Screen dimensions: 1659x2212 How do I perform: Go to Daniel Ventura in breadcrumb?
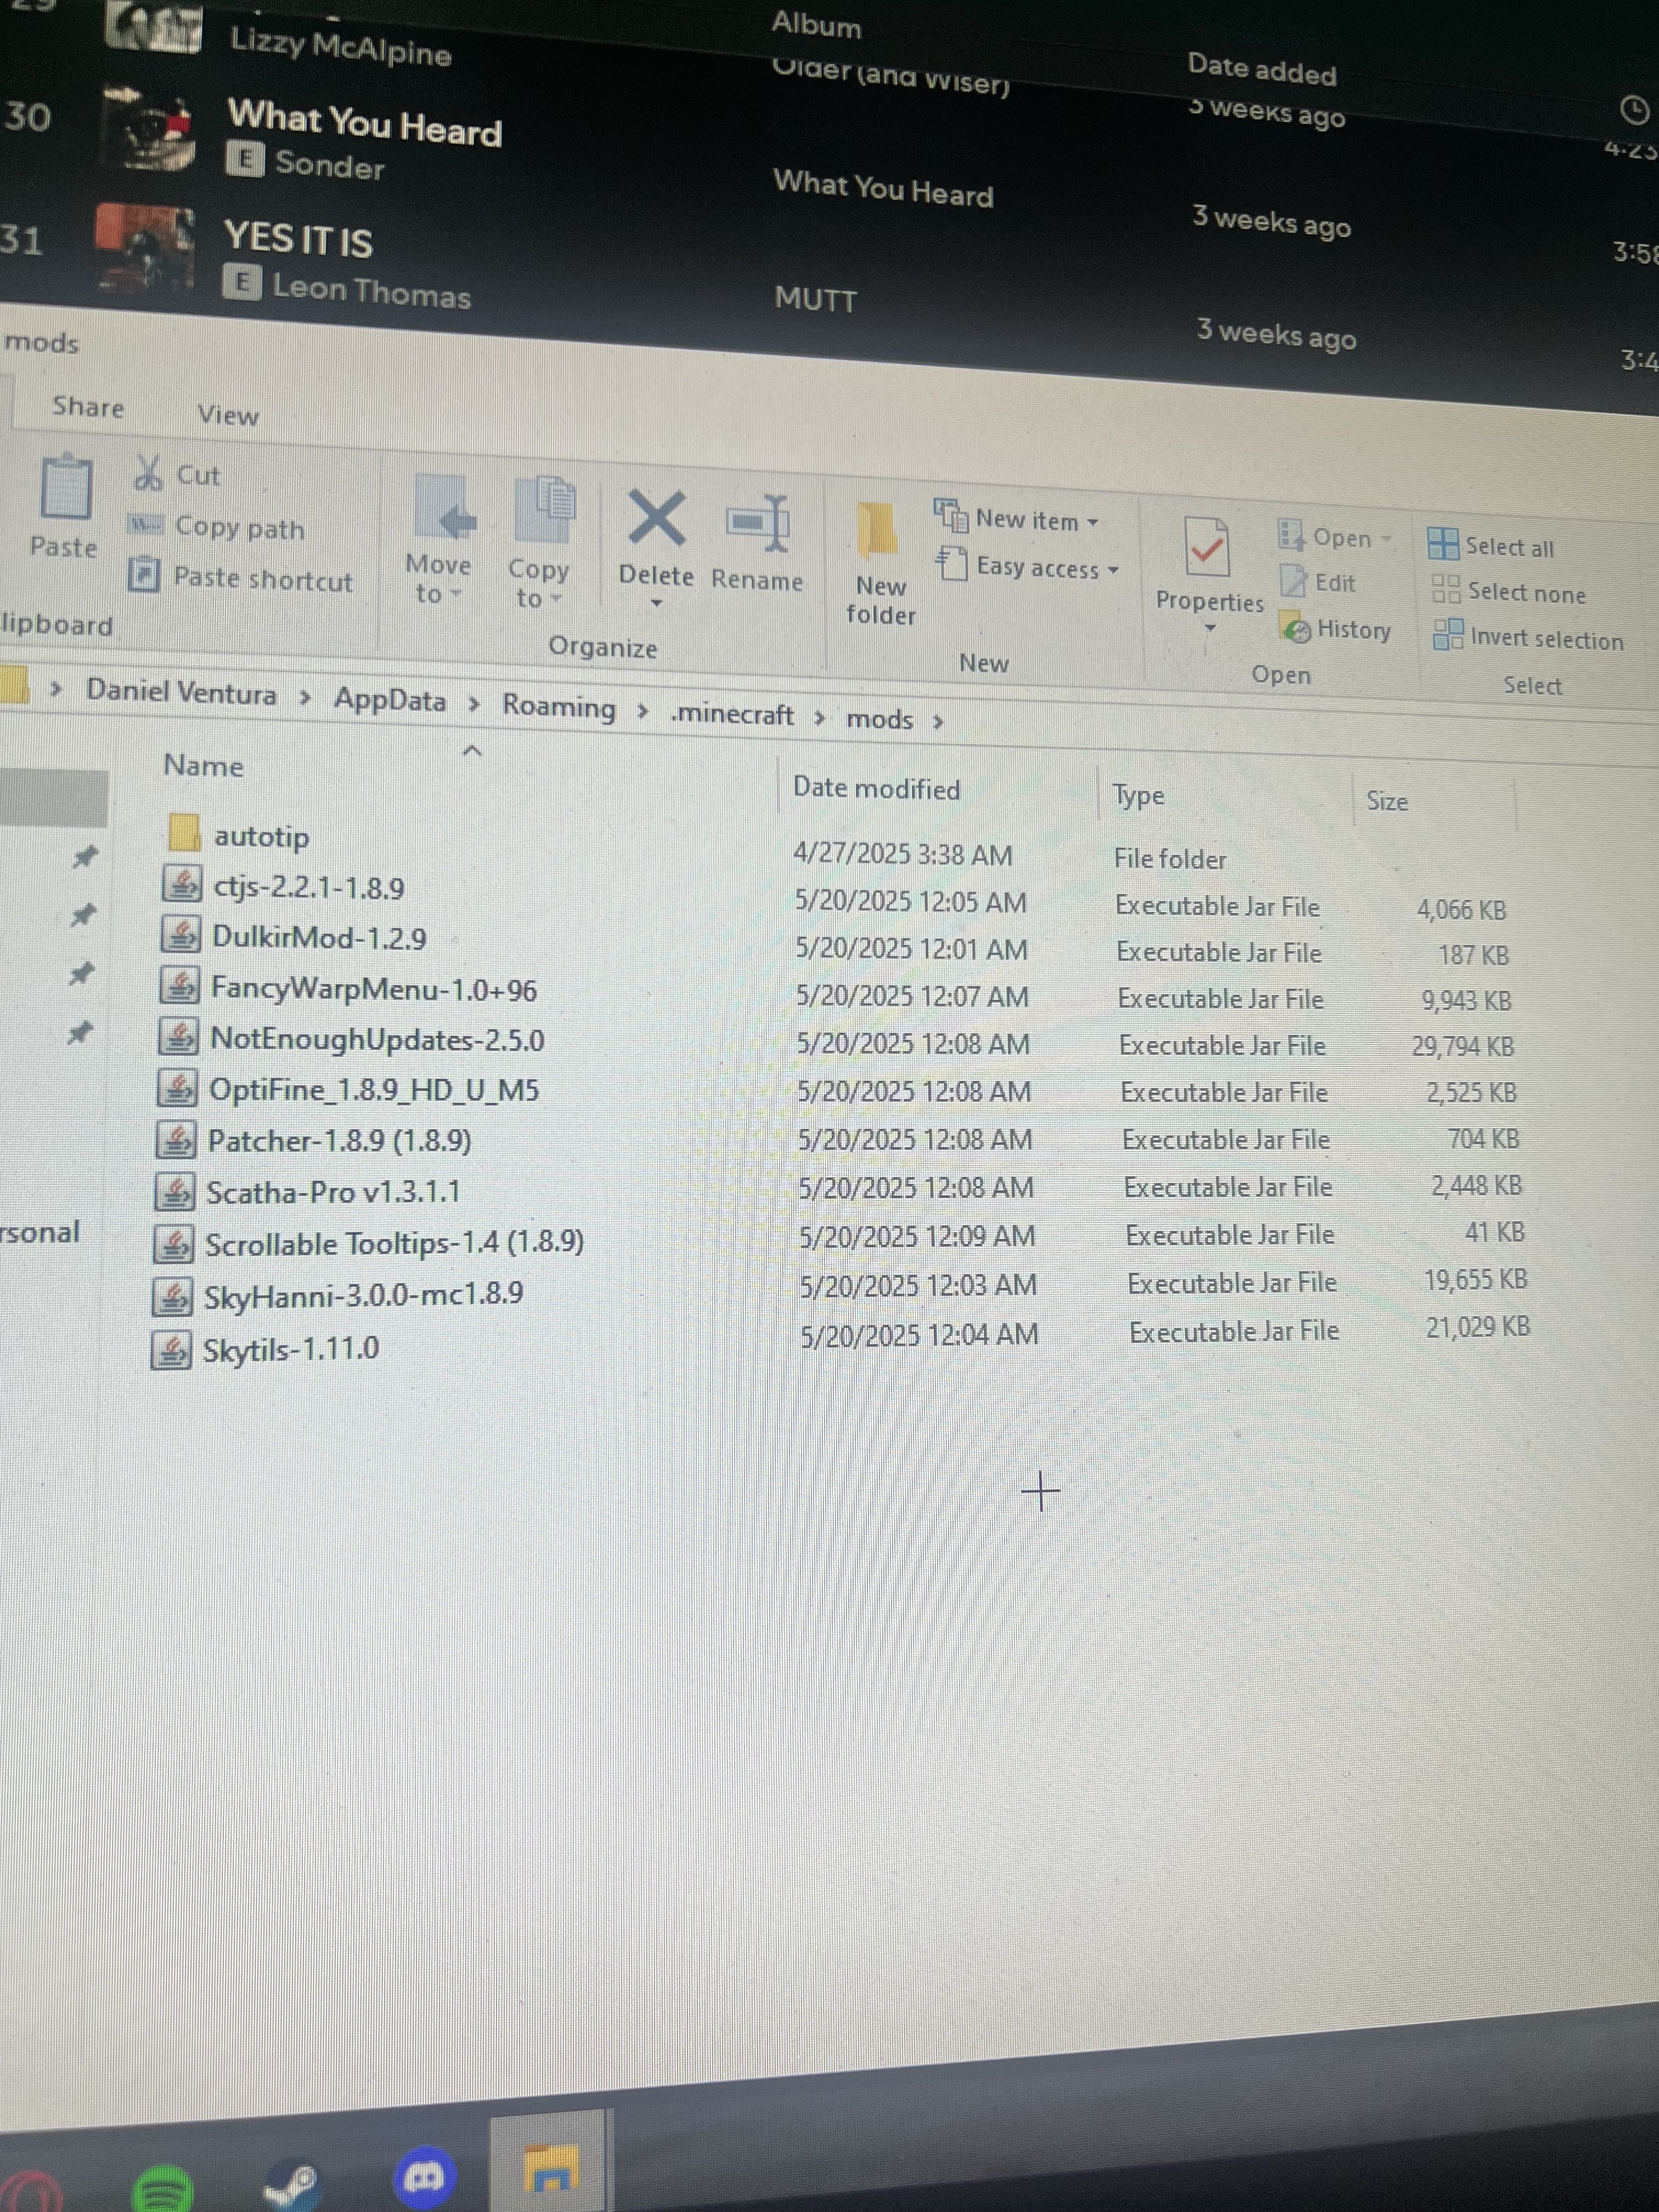(x=181, y=692)
